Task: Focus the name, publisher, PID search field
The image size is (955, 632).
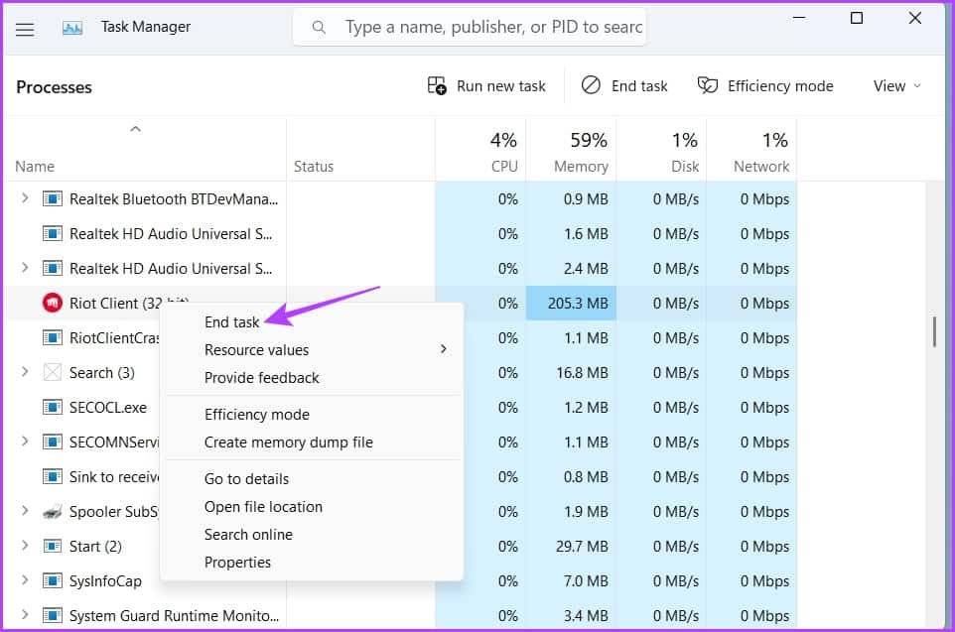Action: tap(469, 27)
